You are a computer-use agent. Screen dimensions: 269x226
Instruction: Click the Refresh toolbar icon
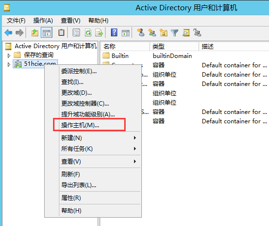(x=88, y=32)
